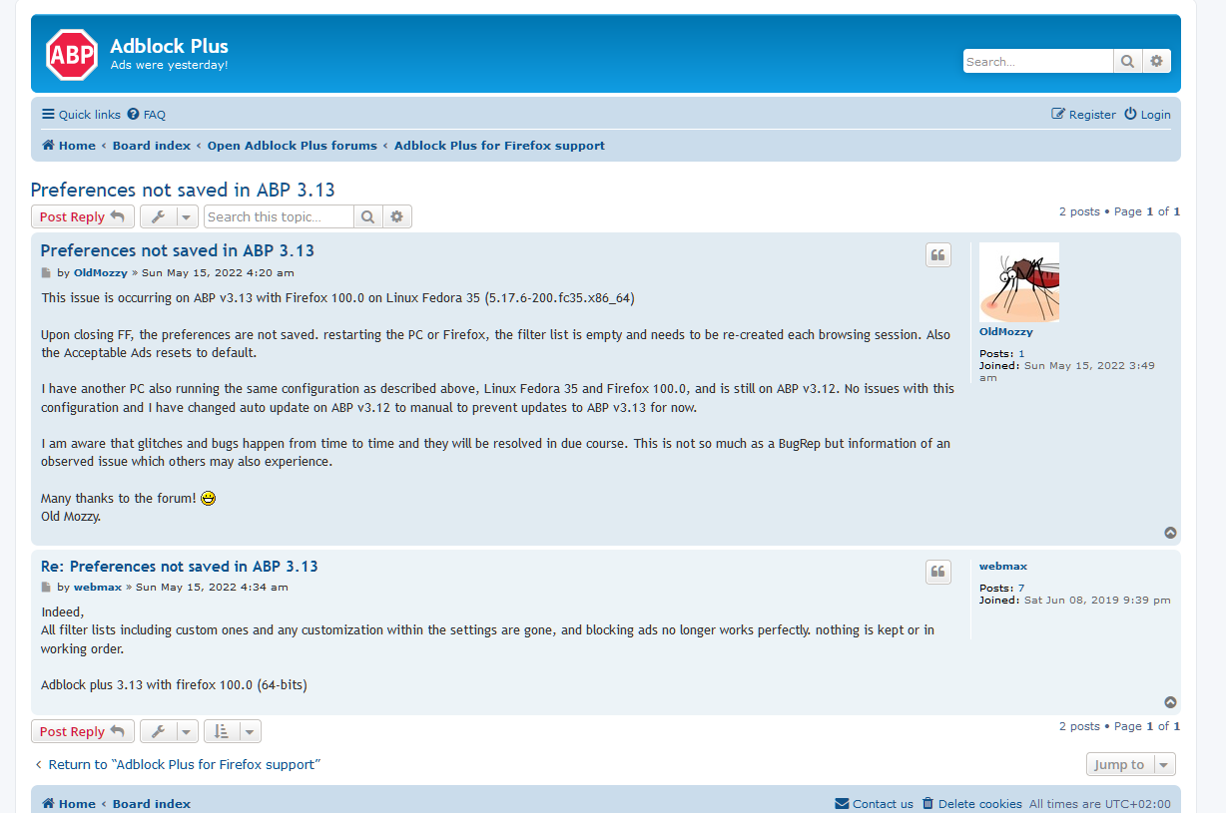The image size is (1226, 813).
Task: Focus the header Search input field
Action: 1038,62
